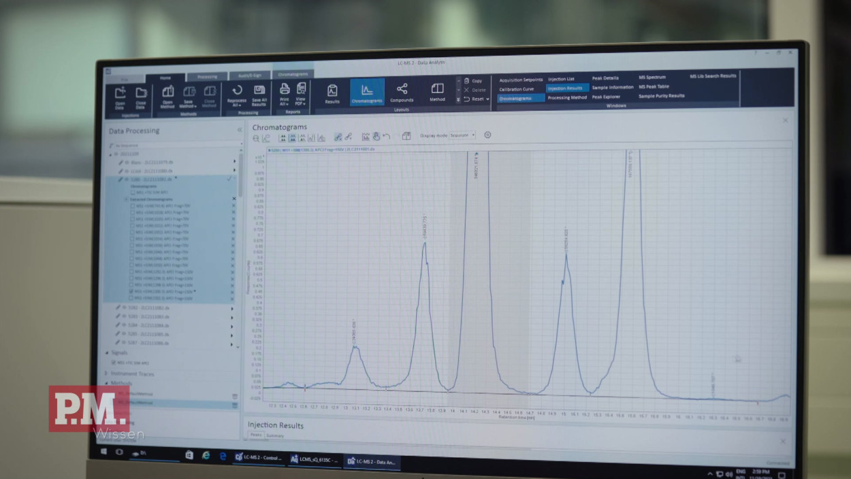
Task: Show the MS Spectrum window
Action: (x=652, y=77)
